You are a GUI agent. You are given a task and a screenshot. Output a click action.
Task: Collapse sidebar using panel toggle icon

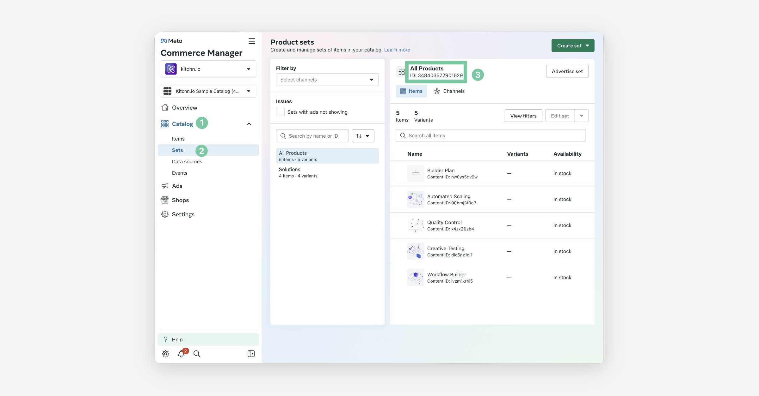(x=251, y=354)
